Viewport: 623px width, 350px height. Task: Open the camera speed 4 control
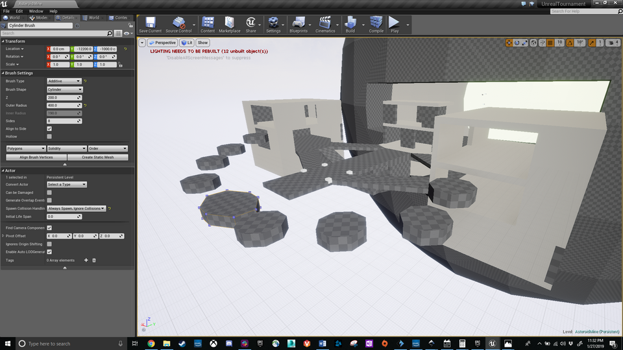[612, 43]
